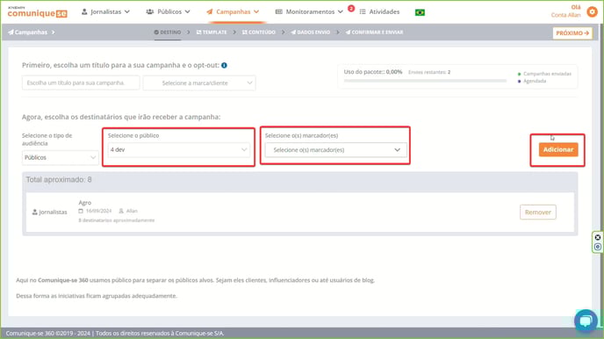This screenshot has height=339, width=604.
Task: Open the Jornalistas menu
Action: [105, 12]
